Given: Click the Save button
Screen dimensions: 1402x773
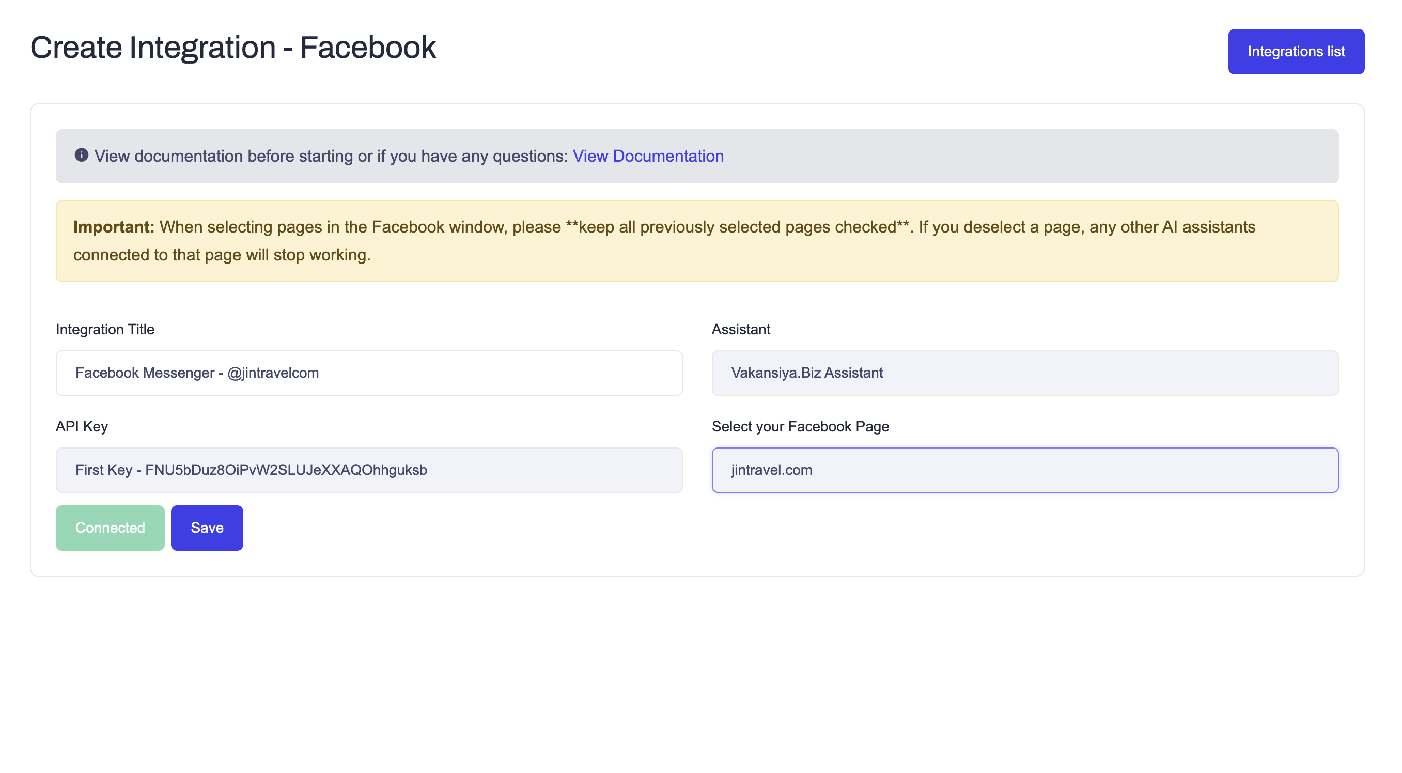Looking at the screenshot, I should [206, 527].
